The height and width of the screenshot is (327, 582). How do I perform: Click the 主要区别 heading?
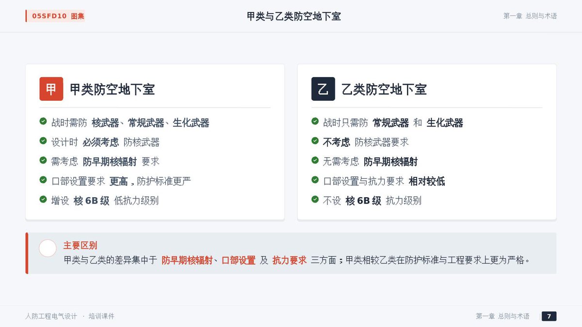click(80, 246)
